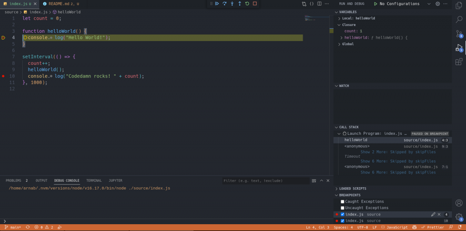This screenshot has width=466, height=231.
Task: Click the curly braces icon in editor toolbar
Action: [x=312, y=4]
